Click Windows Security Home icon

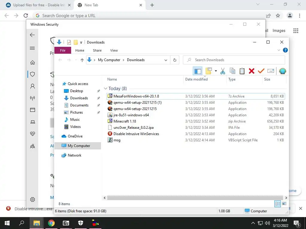(x=32, y=62)
